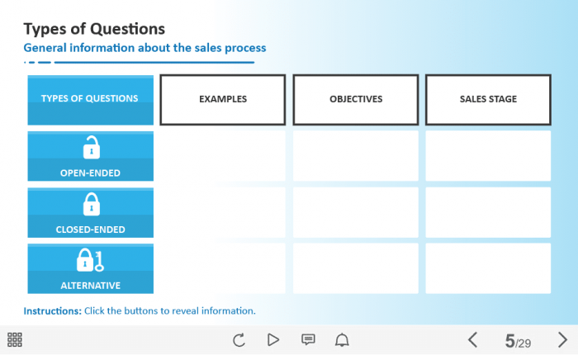
Task: Click the notification bell icon
Action: coord(342,339)
